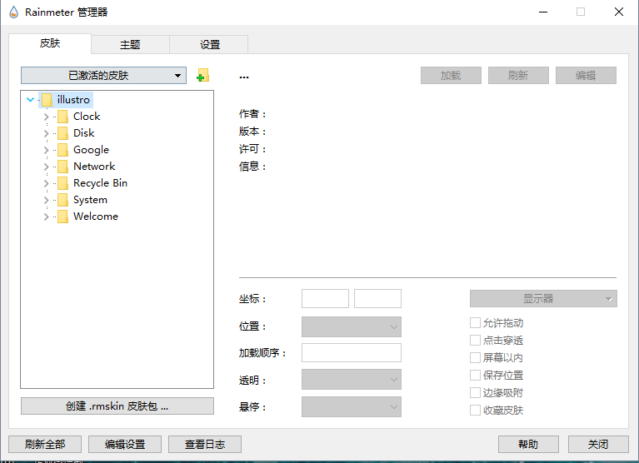The width and height of the screenshot is (639, 463).
Task: Open the 透明 combo box
Action: (x=352, y=379)
